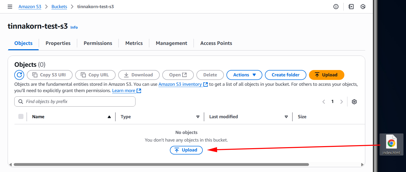Switch to the Properties tab
The width and height of the screenshot is (406, 172).
pyautogui.click(x=58, y=43)
